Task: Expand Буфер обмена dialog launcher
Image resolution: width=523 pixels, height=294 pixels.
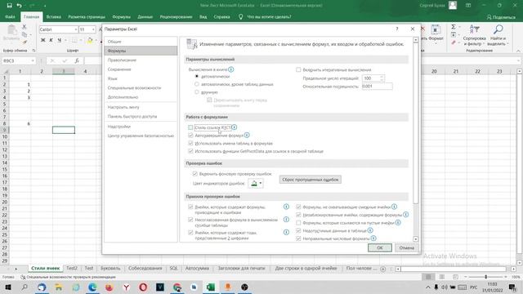Action: (x=34, y=51)
